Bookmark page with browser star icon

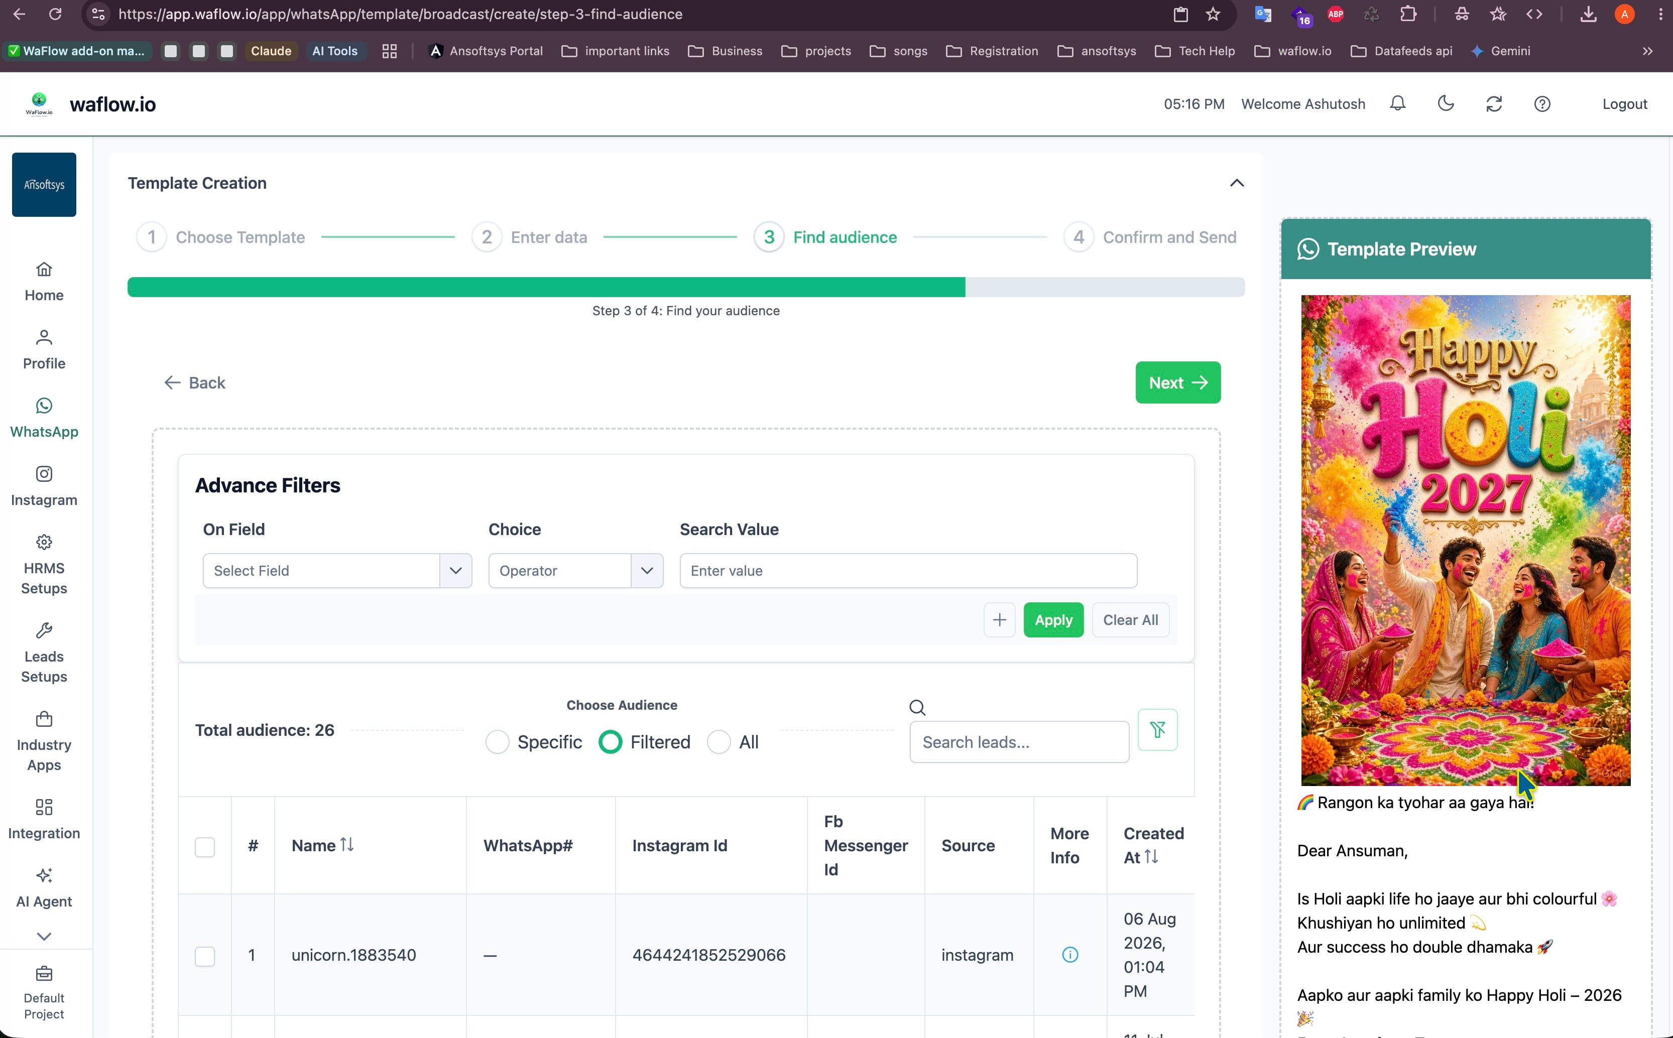(1213, 14)
